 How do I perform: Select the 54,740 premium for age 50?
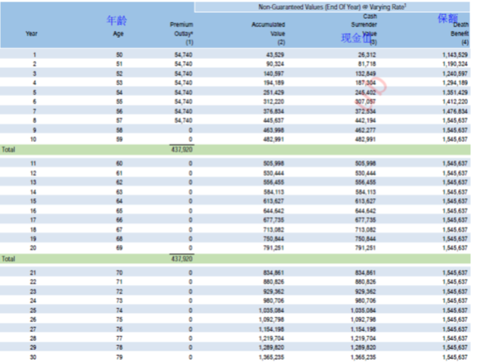183,55
